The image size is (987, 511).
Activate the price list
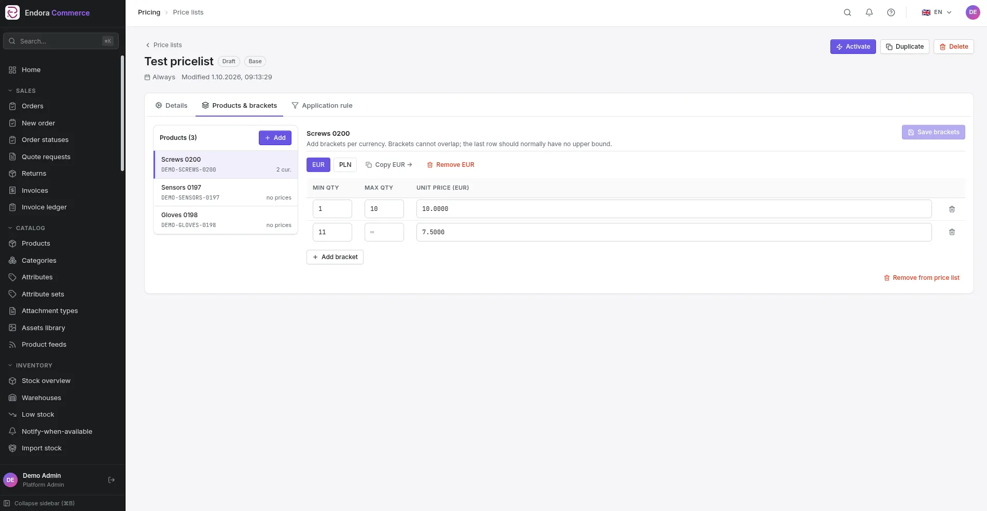853,47
